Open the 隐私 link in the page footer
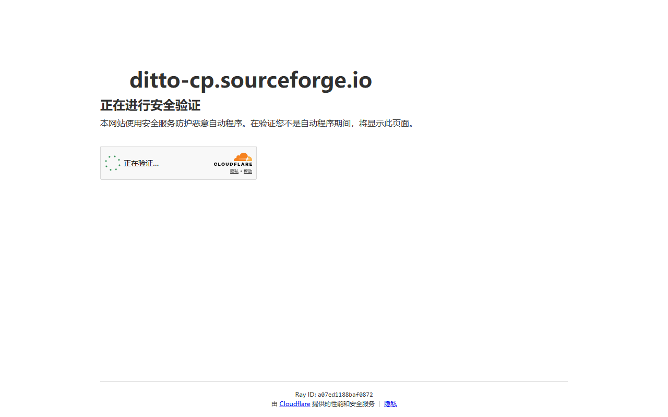The width and height of the screenshot is (668, 417). click(x=390, y=404)
